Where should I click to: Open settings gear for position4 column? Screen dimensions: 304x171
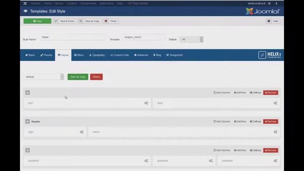click(211, 161)
